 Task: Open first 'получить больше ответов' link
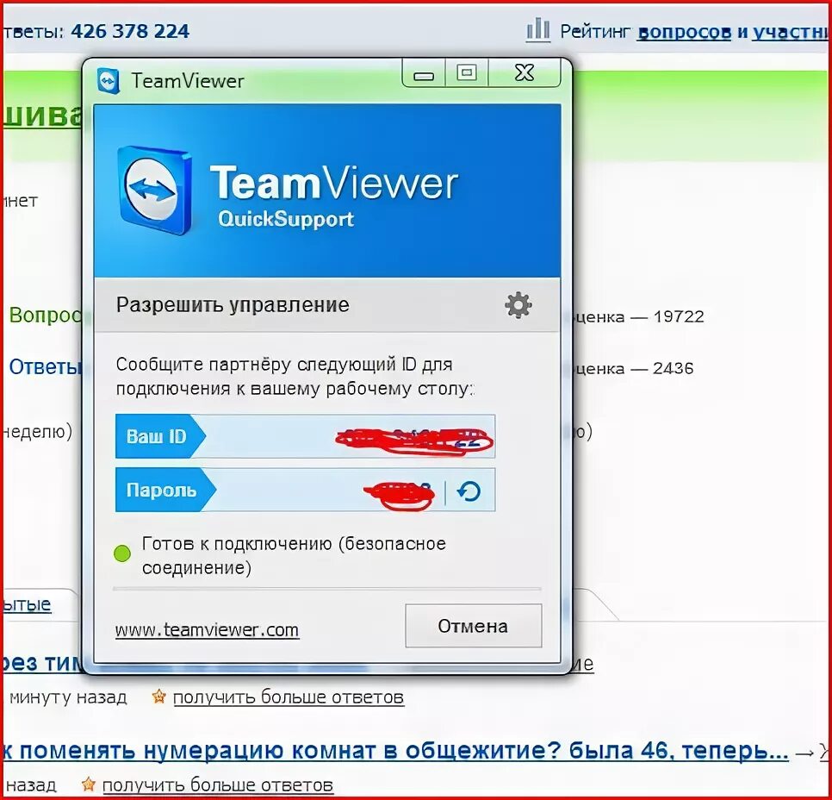point(289,697)
